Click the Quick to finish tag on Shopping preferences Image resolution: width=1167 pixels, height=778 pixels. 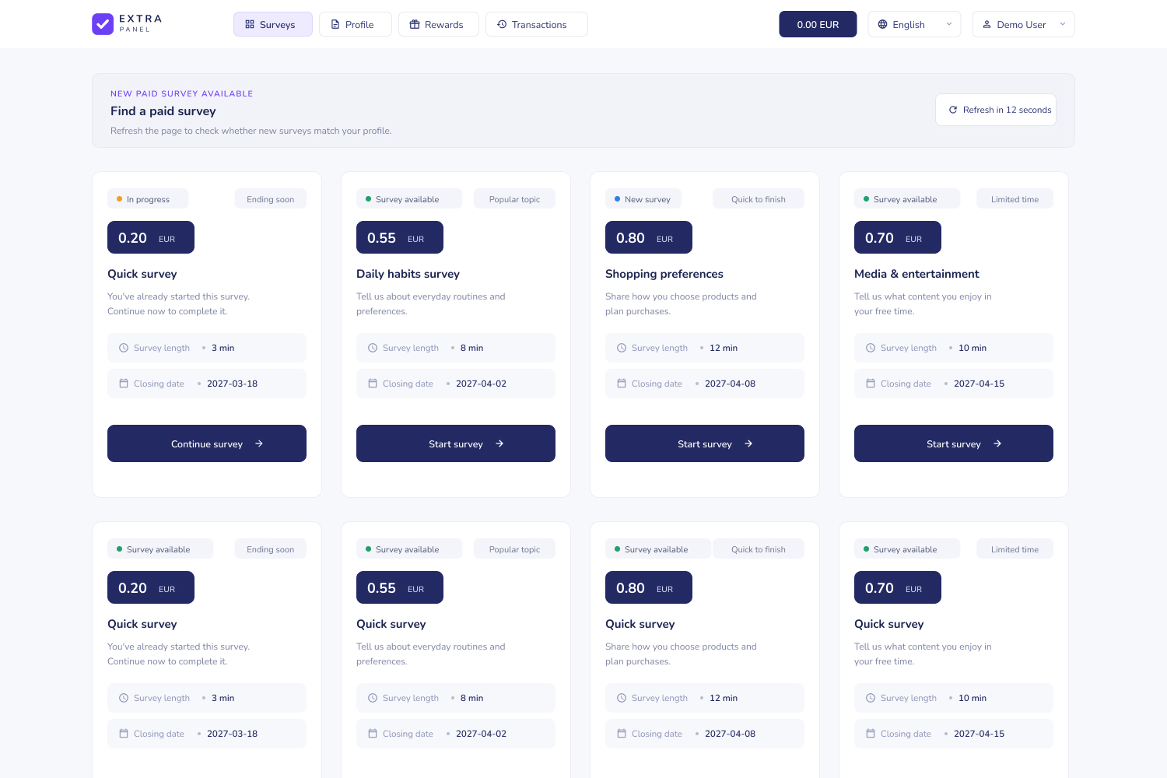(x=759, y=199)
